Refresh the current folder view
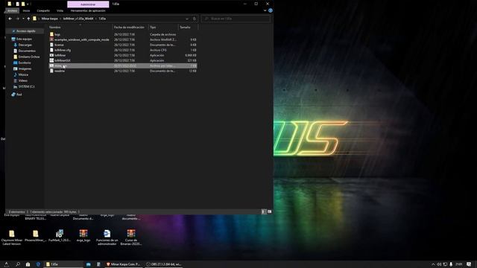477x268 pixels. (195, 19)
